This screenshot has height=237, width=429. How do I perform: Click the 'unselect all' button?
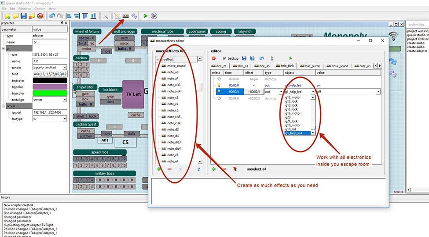(x=257, y=169)
